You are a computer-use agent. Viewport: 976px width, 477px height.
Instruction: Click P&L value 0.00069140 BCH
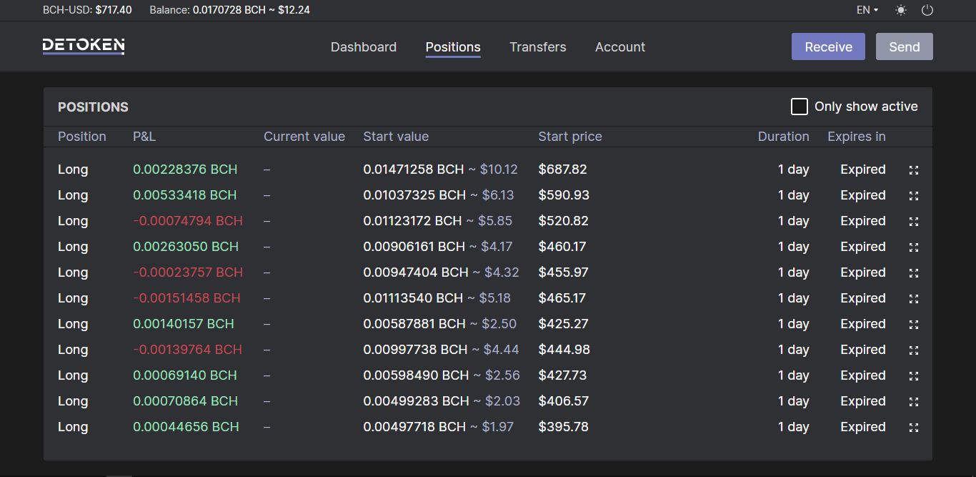(x=185, y=375)
